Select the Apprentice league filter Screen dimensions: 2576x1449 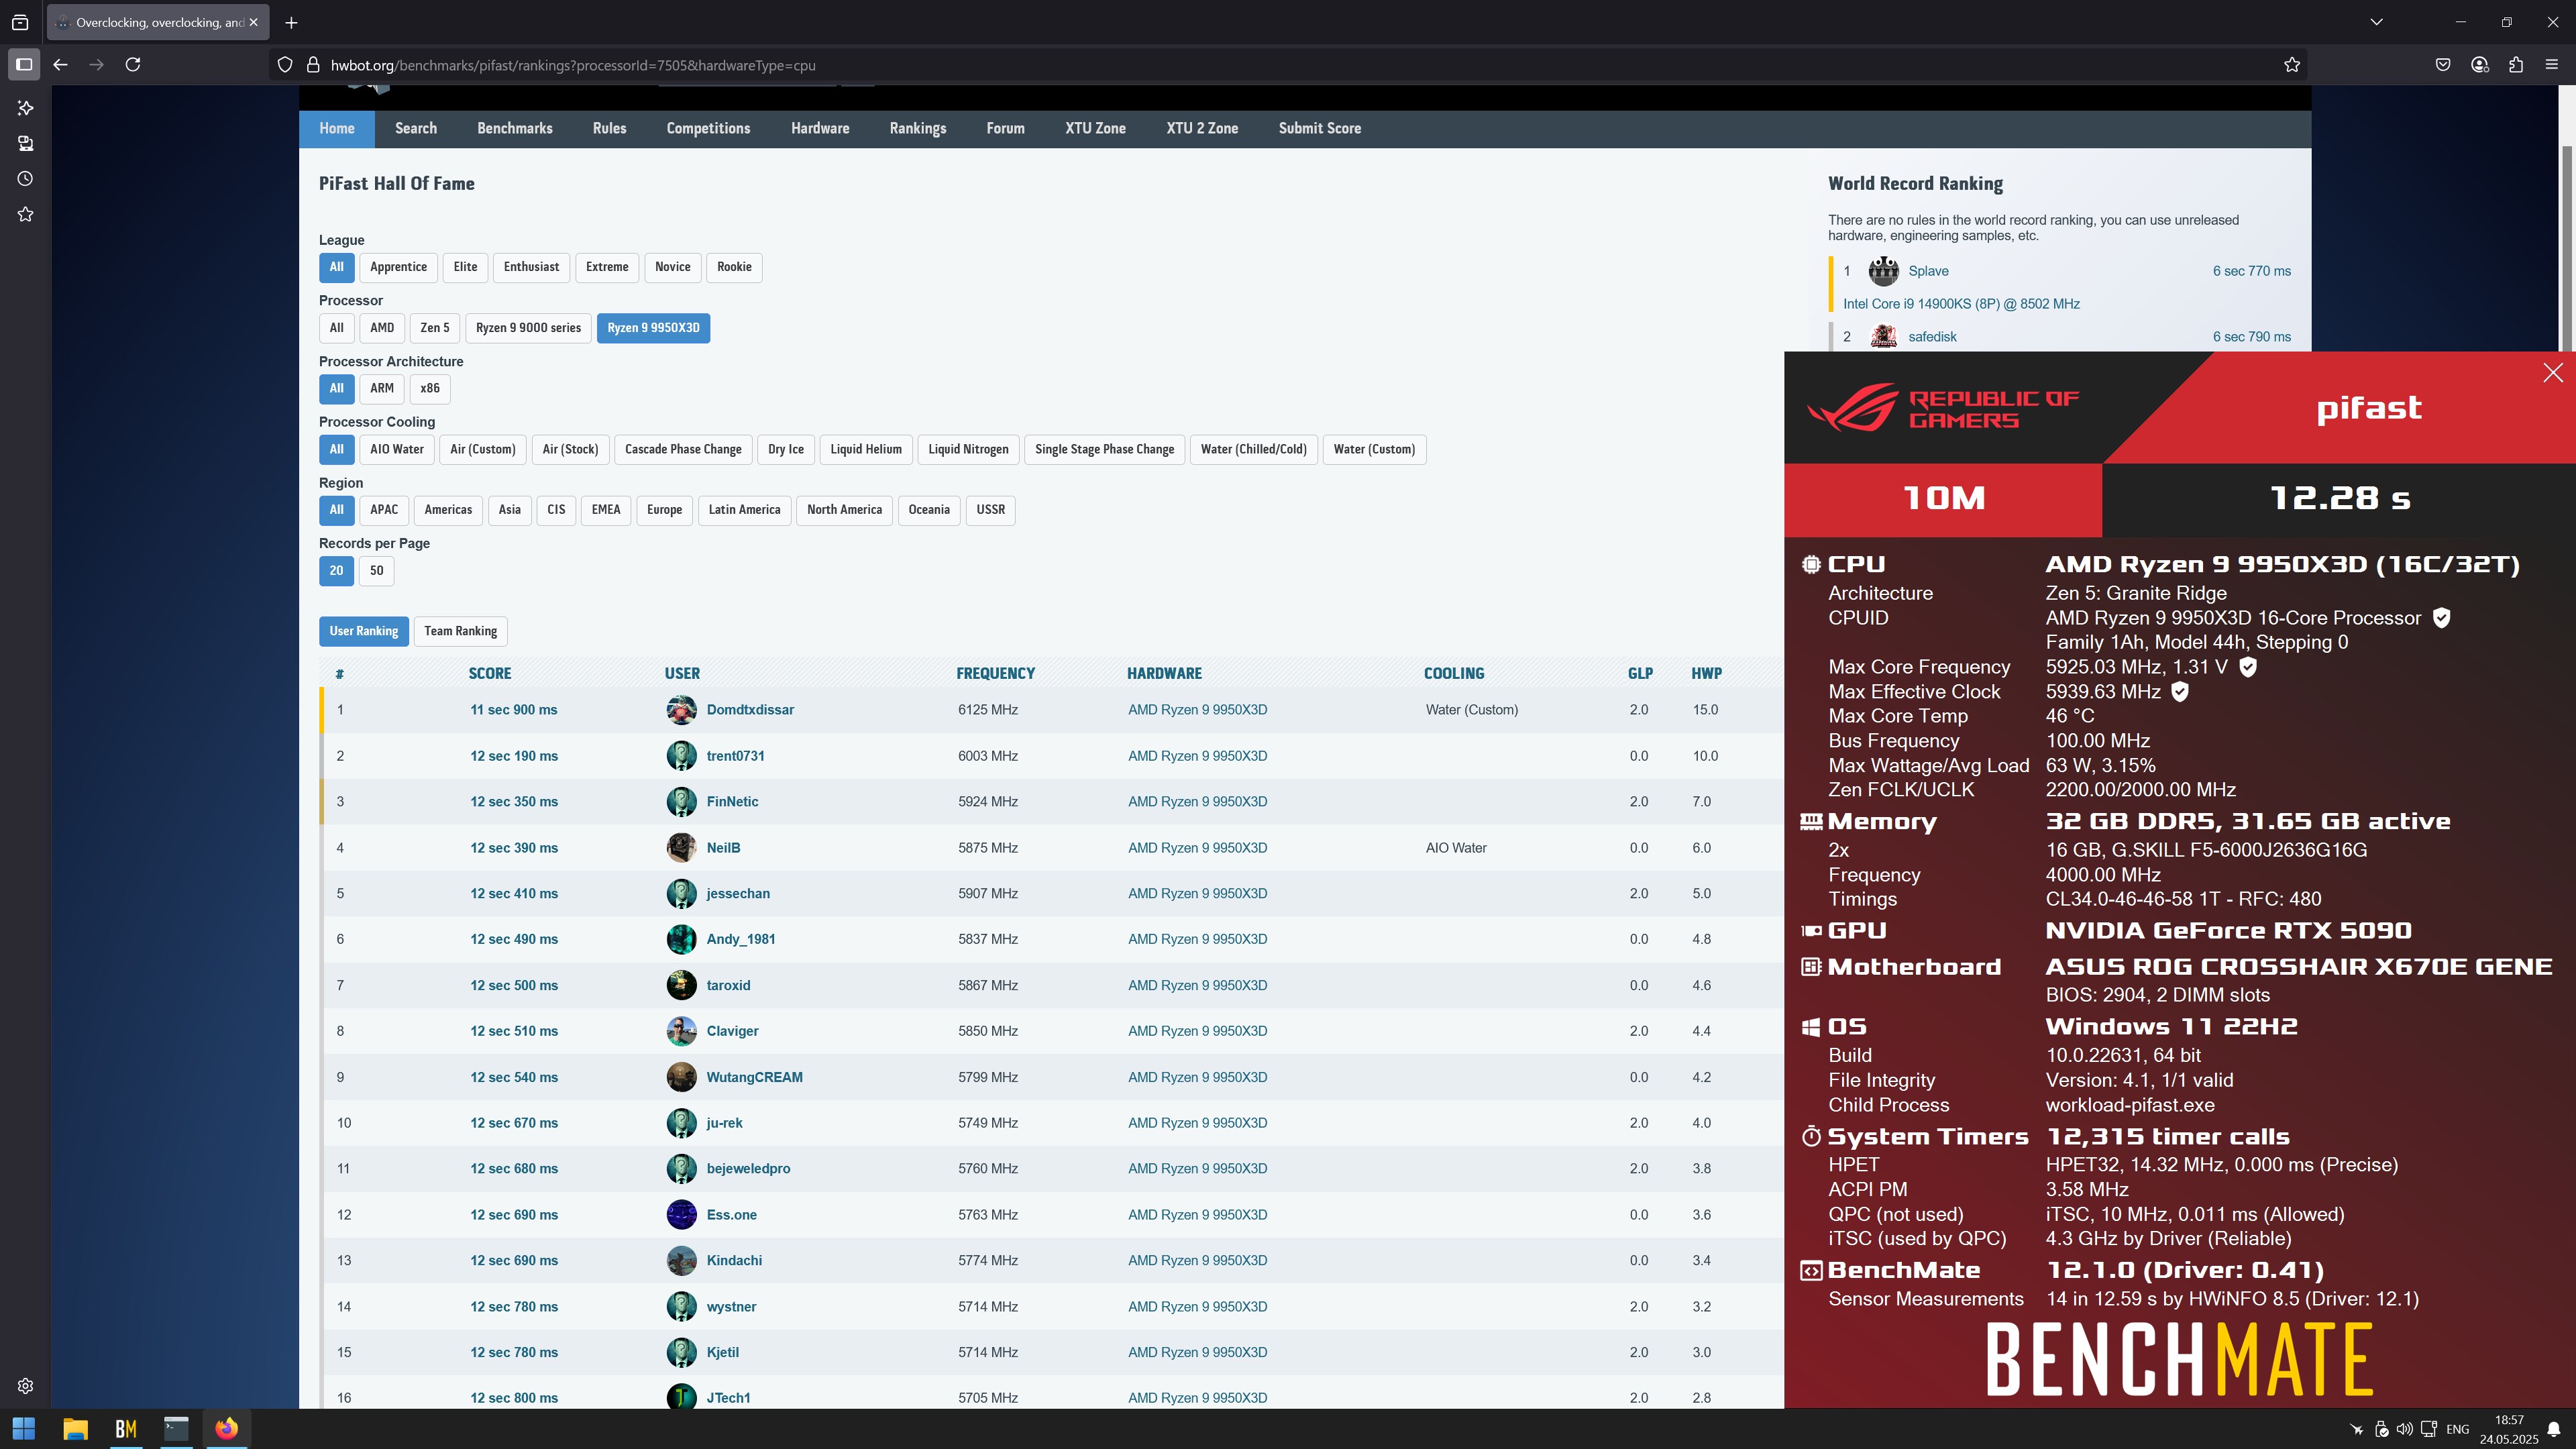pyautogui.click(x=398, y=267)
